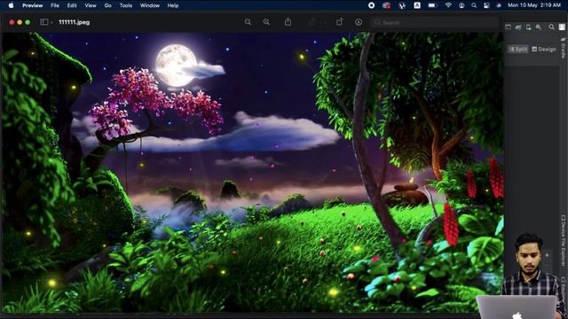568x319 pixels.
Task: Expand the sidebar view options chevron
Action: coord(51,22)
